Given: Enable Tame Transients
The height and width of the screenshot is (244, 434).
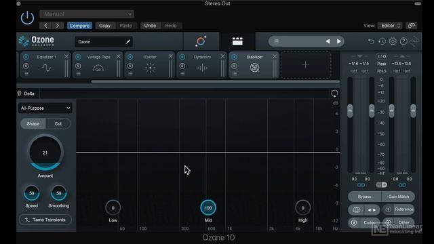Looking at the screenshot, I should pos(45,220).
